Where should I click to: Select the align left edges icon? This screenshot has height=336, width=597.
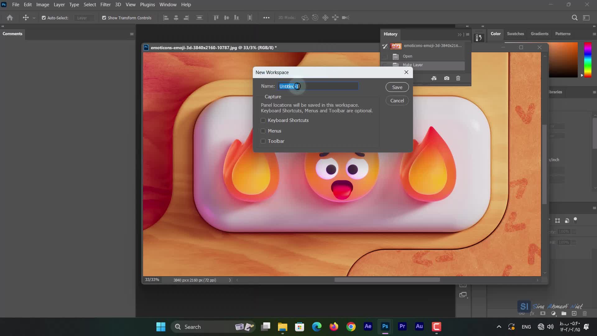166,18
